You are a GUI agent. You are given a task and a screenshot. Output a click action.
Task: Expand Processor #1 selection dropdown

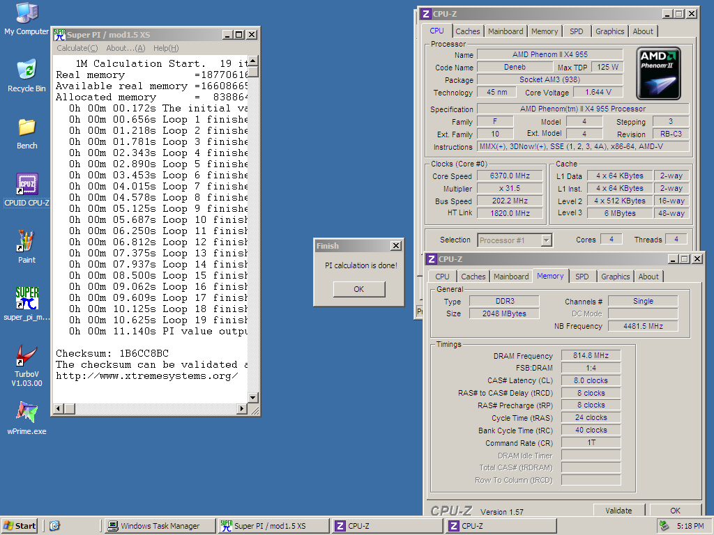click(x=547, y=240)
